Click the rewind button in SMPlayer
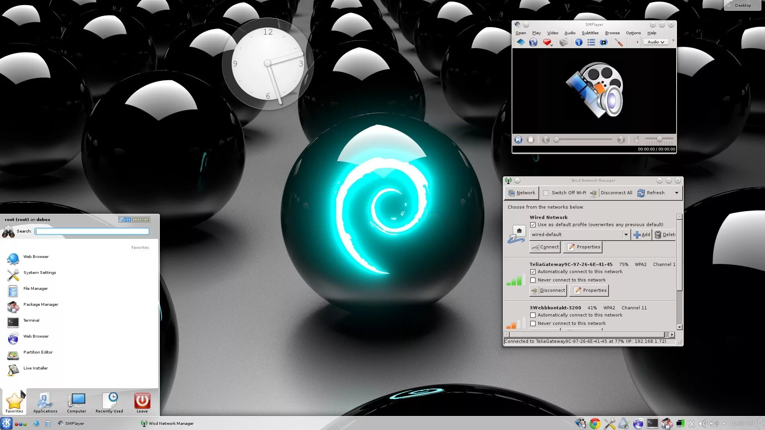 pos(546,139)
